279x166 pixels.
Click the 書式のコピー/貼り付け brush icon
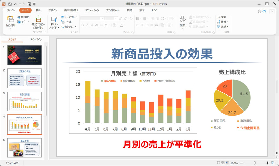coord(38,19)
